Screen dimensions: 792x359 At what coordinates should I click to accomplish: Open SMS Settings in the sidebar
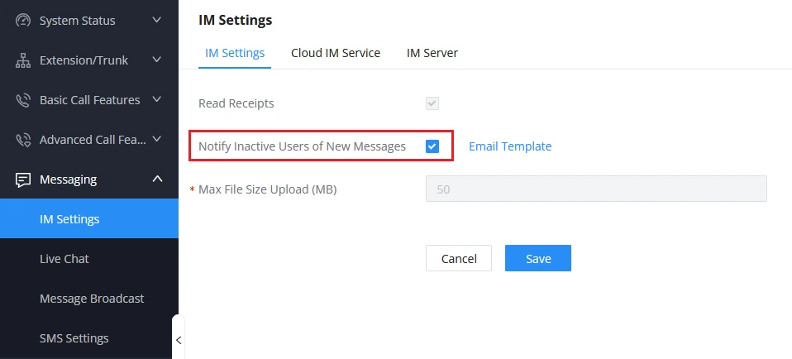point(89,337)
